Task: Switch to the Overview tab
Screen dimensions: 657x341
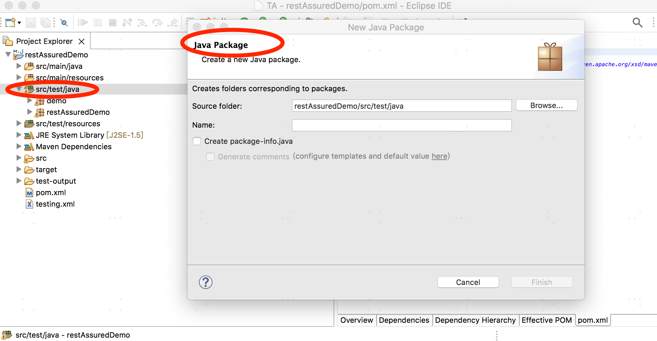Action: [357, 320]
